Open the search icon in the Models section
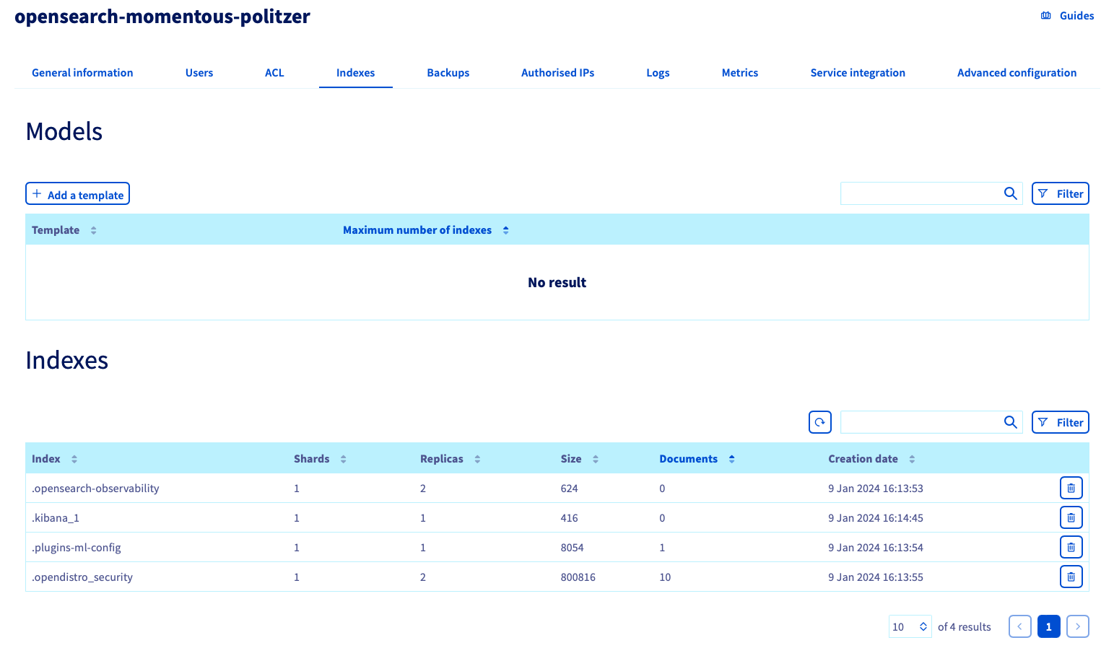The image size is (1114, 648). click(1010, 193)
